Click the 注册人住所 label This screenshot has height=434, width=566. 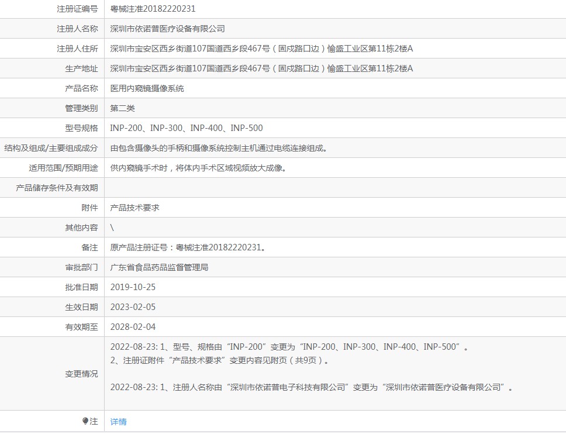pyautogui.click(x=77, y=49)
